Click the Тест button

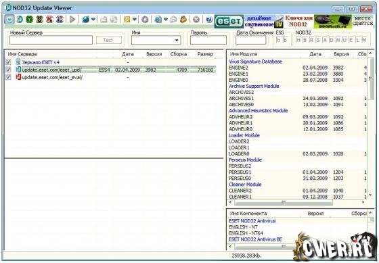[109, 40]
